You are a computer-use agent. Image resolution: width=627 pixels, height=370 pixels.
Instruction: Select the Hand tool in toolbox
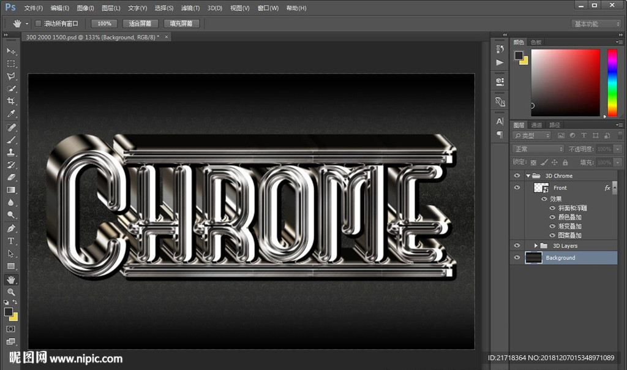(11, 279)
